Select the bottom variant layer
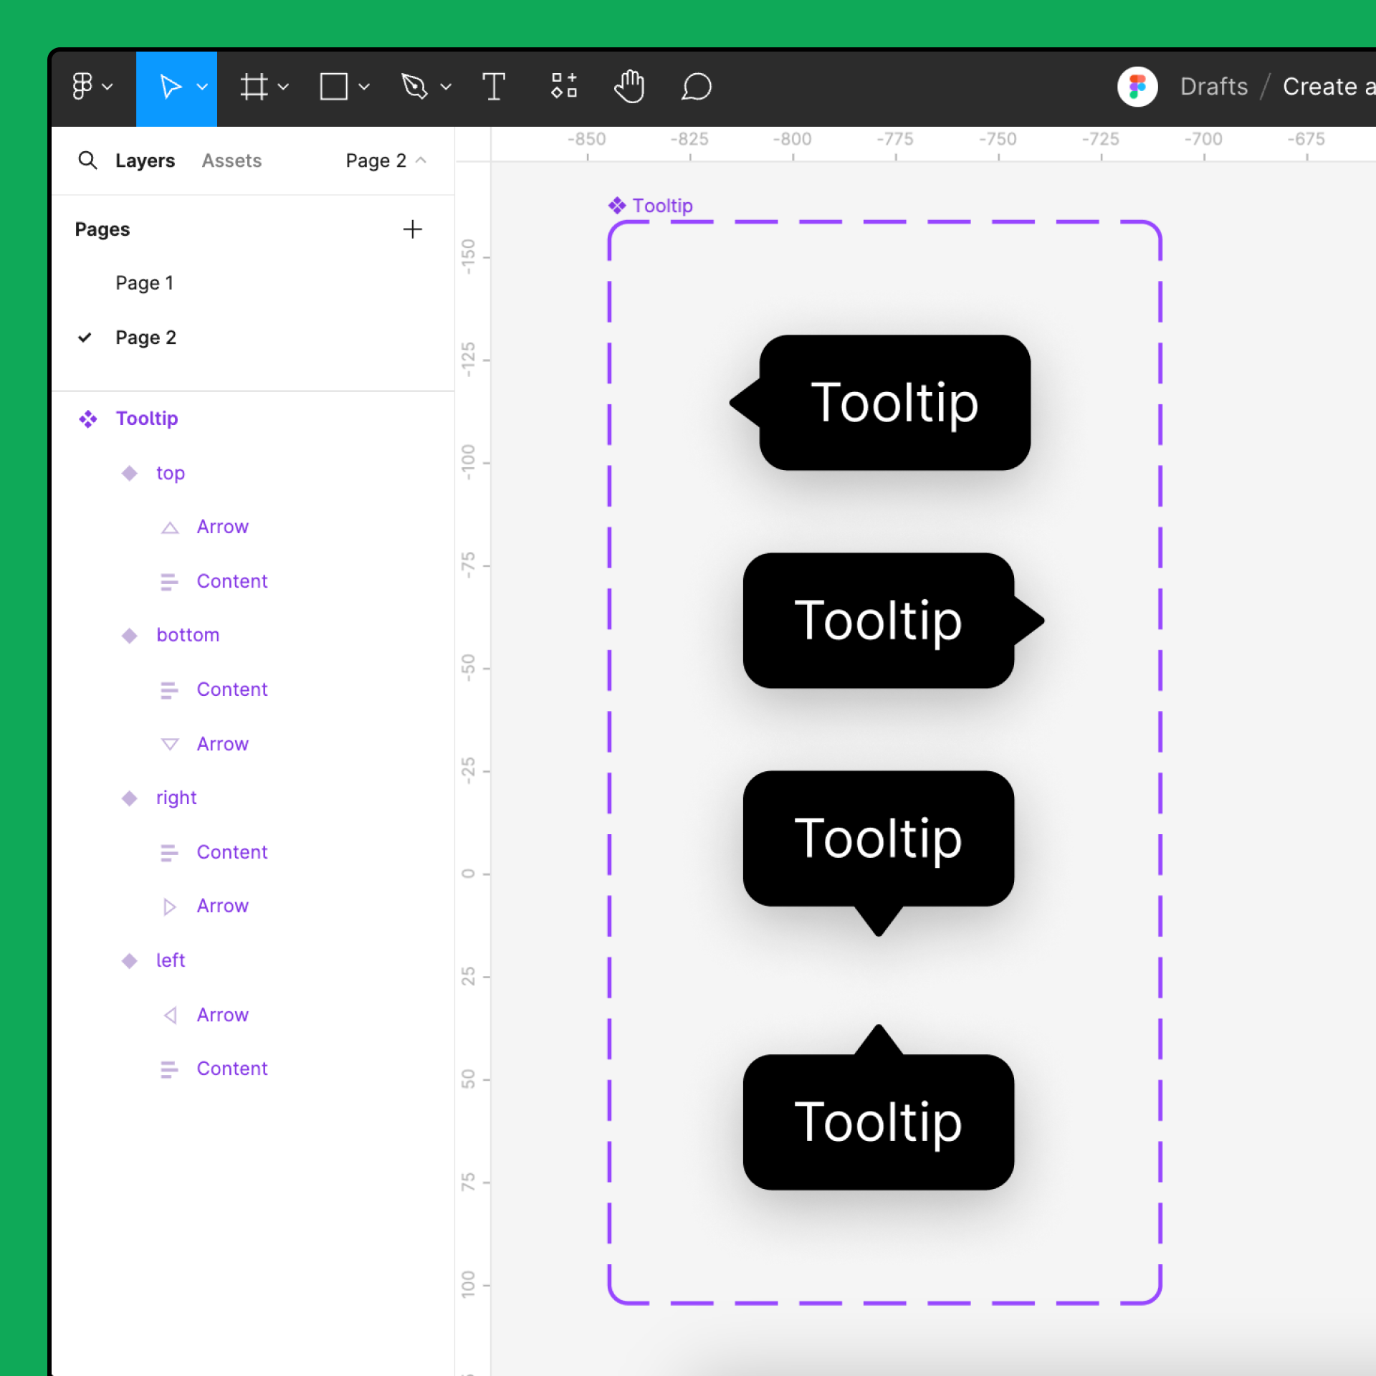Screen dimensions: 1376x1376 pyautogui.click(x=187, y=635)
